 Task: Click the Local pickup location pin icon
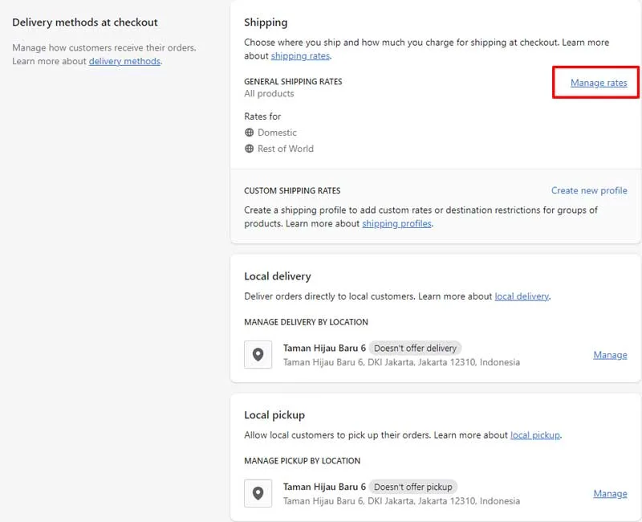tap(258, 493)
